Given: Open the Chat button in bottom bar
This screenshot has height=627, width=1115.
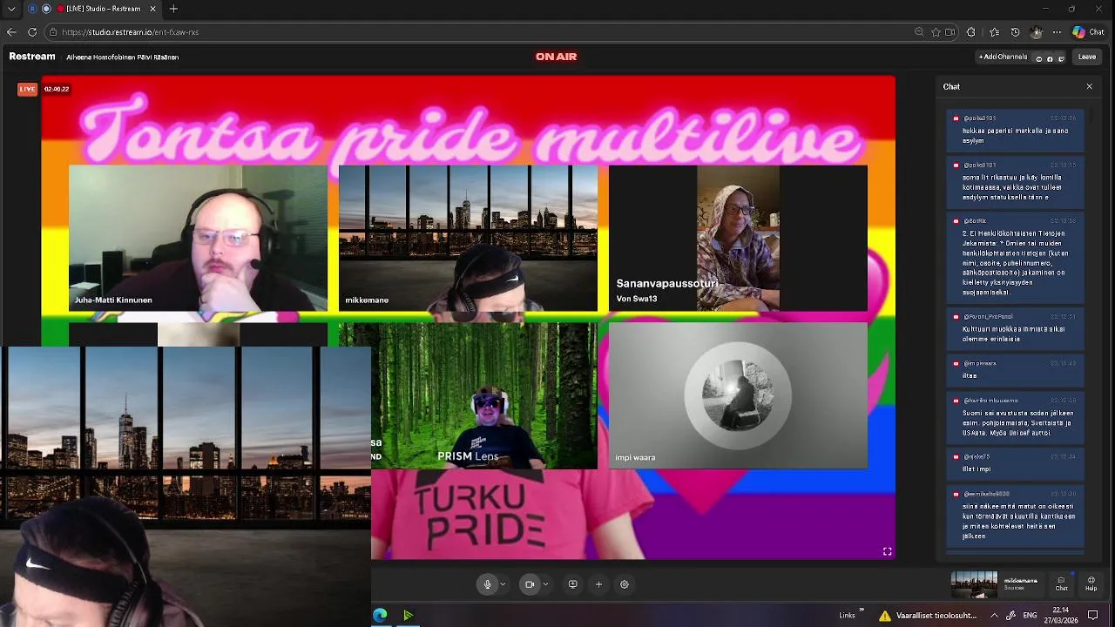Looking at the screenshot, I should click(1061, 583).
